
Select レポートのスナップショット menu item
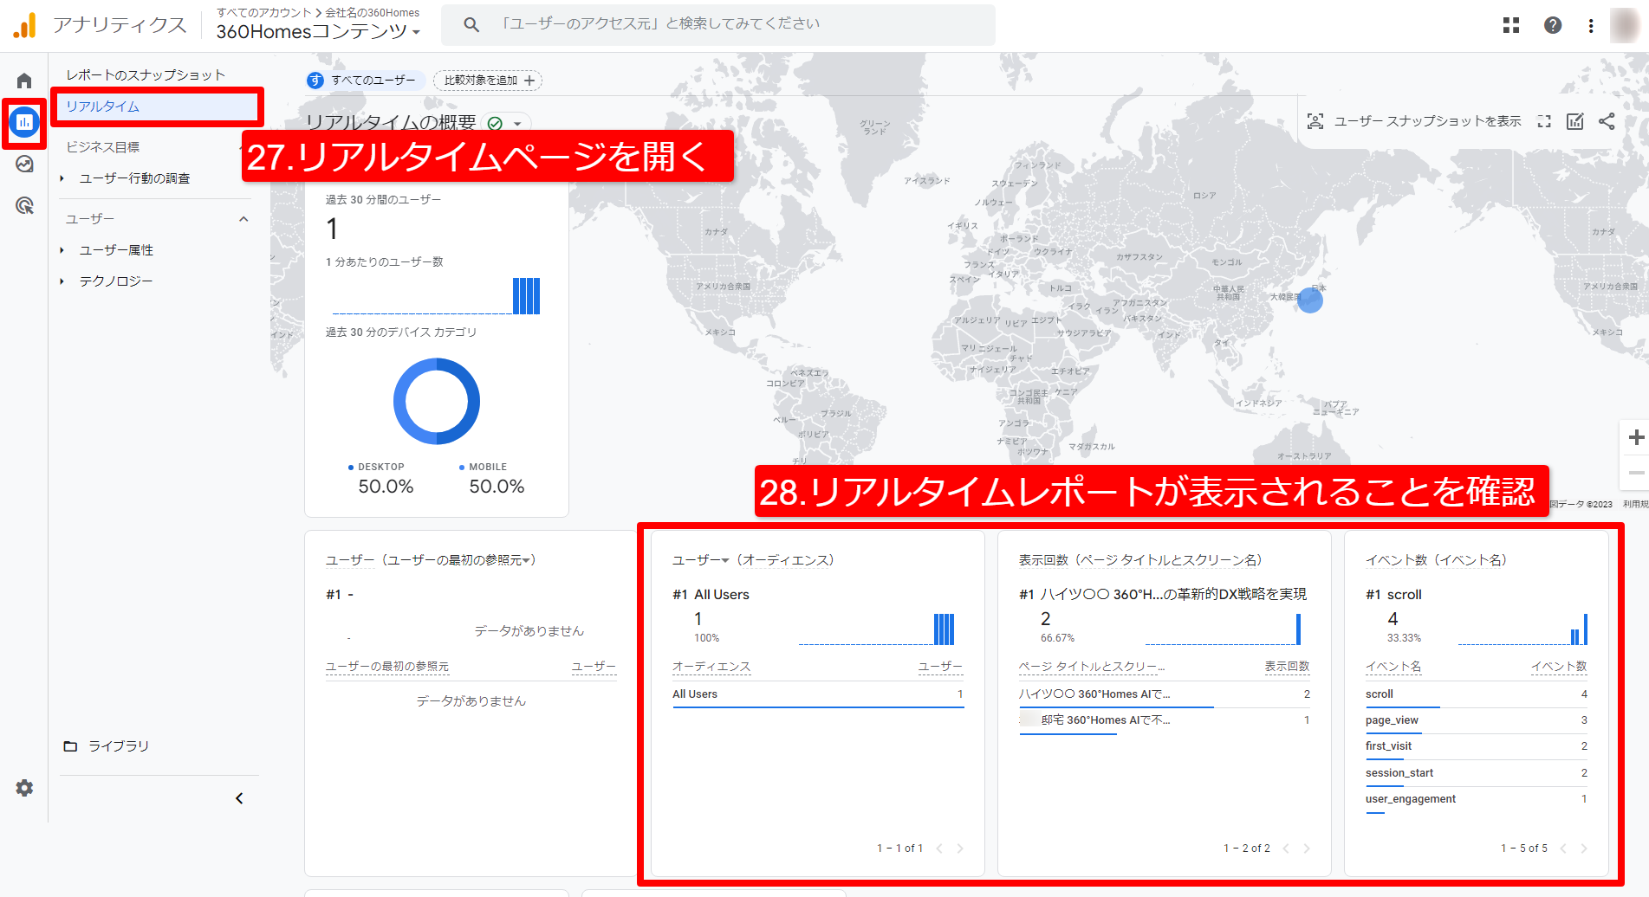click(146, 75)
